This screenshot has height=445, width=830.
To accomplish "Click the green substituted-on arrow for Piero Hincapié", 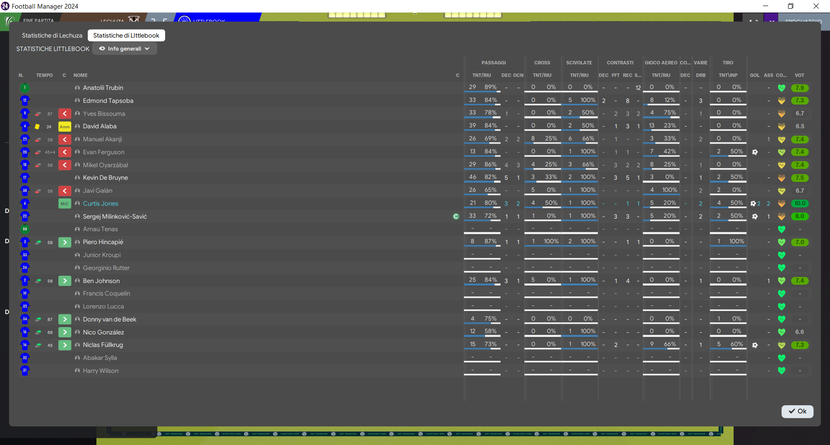I will pyautogui.click(x=64, y=242).
